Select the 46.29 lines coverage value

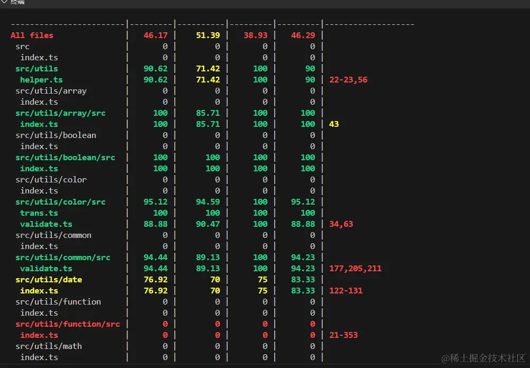coord(303,35)
